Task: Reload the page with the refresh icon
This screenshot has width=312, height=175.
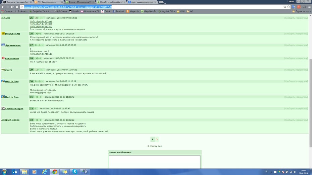Action: [12, 7]
